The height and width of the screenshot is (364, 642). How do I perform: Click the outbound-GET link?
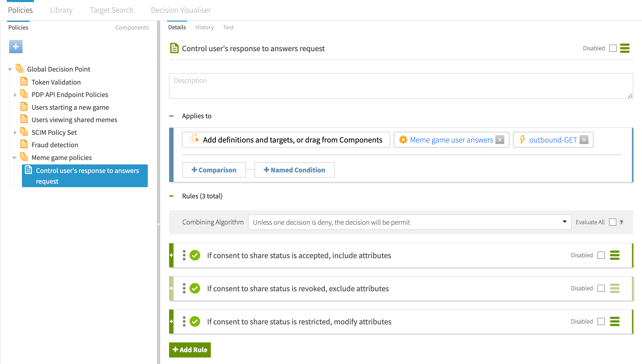(x=553, y=140)
